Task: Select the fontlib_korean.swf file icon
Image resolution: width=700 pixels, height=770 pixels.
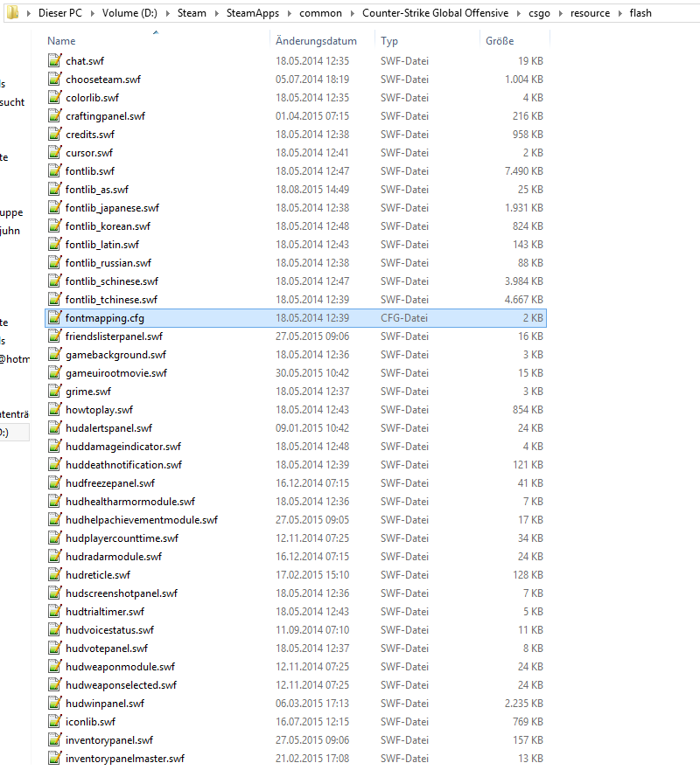Action: tap(55, 225)
